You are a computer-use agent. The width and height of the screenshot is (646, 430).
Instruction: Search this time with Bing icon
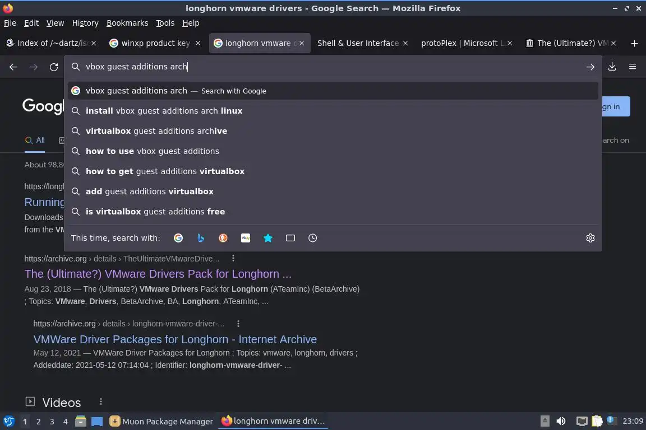(201, 238)
